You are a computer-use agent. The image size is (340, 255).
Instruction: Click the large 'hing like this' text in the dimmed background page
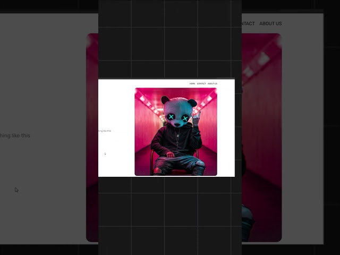pyautogui.click(x=15, y=135)
